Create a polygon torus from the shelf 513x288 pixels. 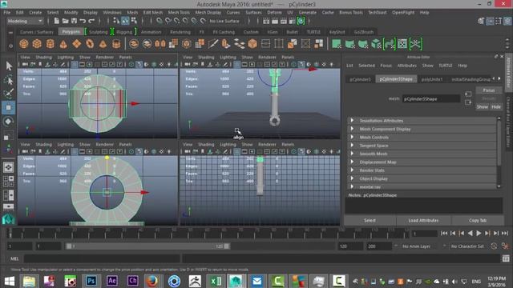90,44
